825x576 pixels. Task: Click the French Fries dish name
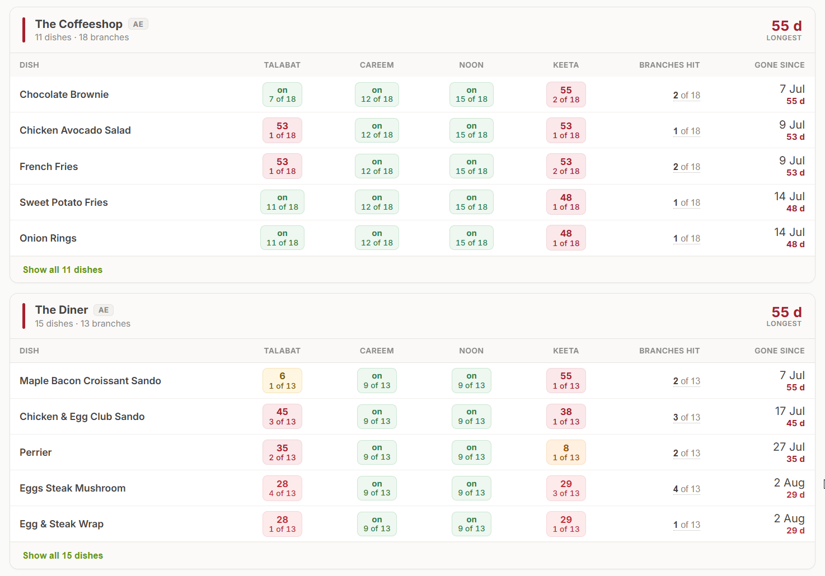[x=49, y=167]
